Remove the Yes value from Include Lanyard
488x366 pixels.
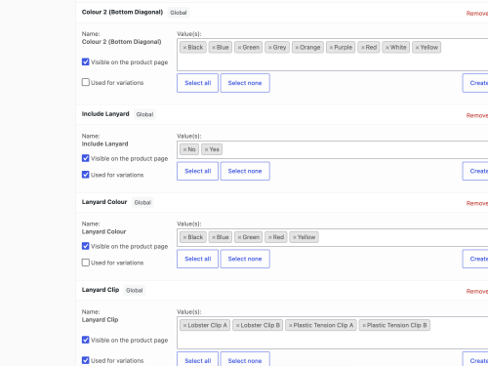(x=206, y=149)
